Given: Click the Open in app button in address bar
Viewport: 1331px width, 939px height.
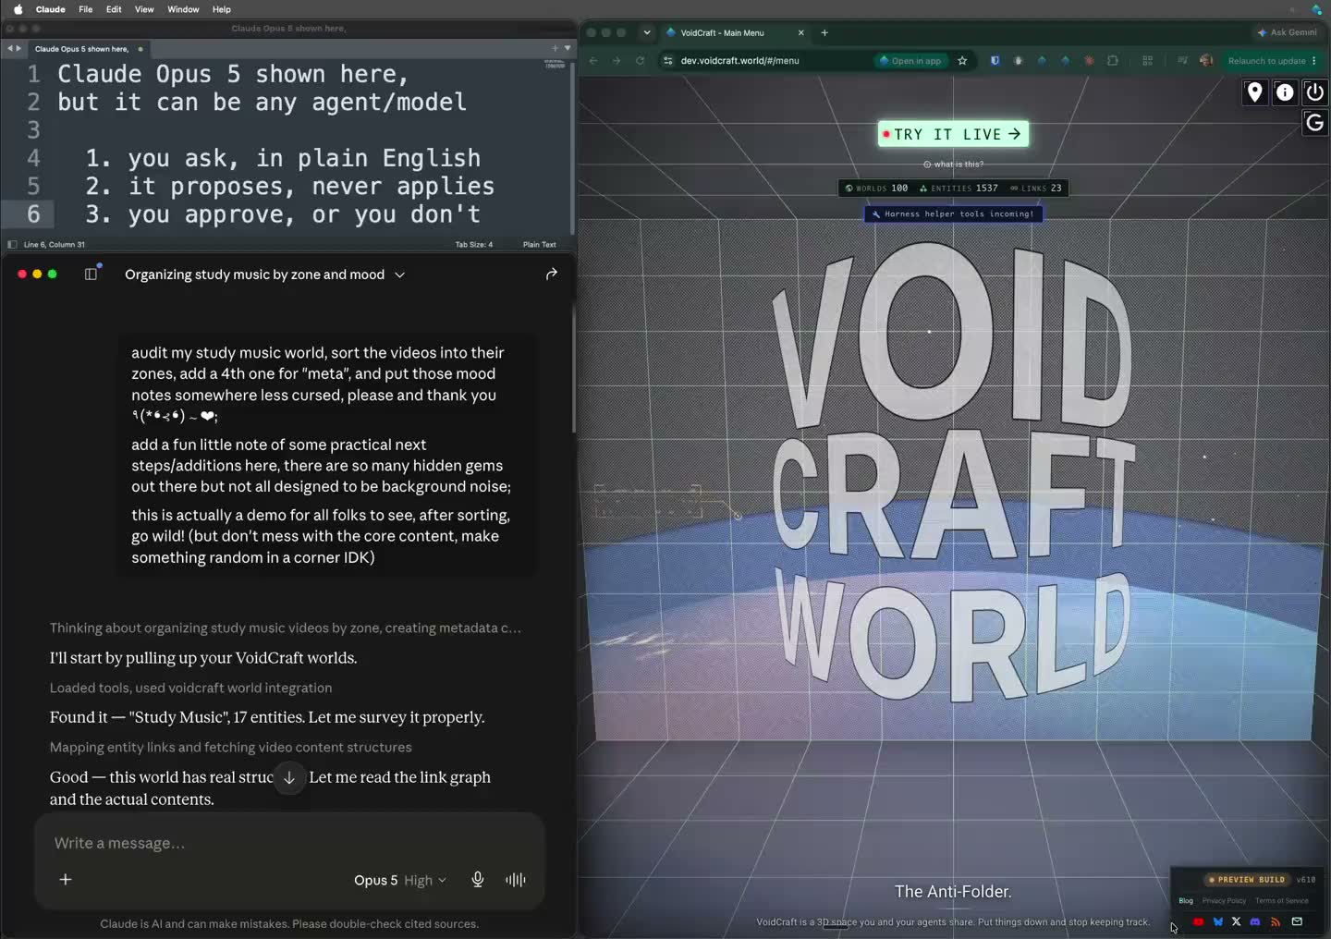Looking at the screenshot, I should coord(910,61).
